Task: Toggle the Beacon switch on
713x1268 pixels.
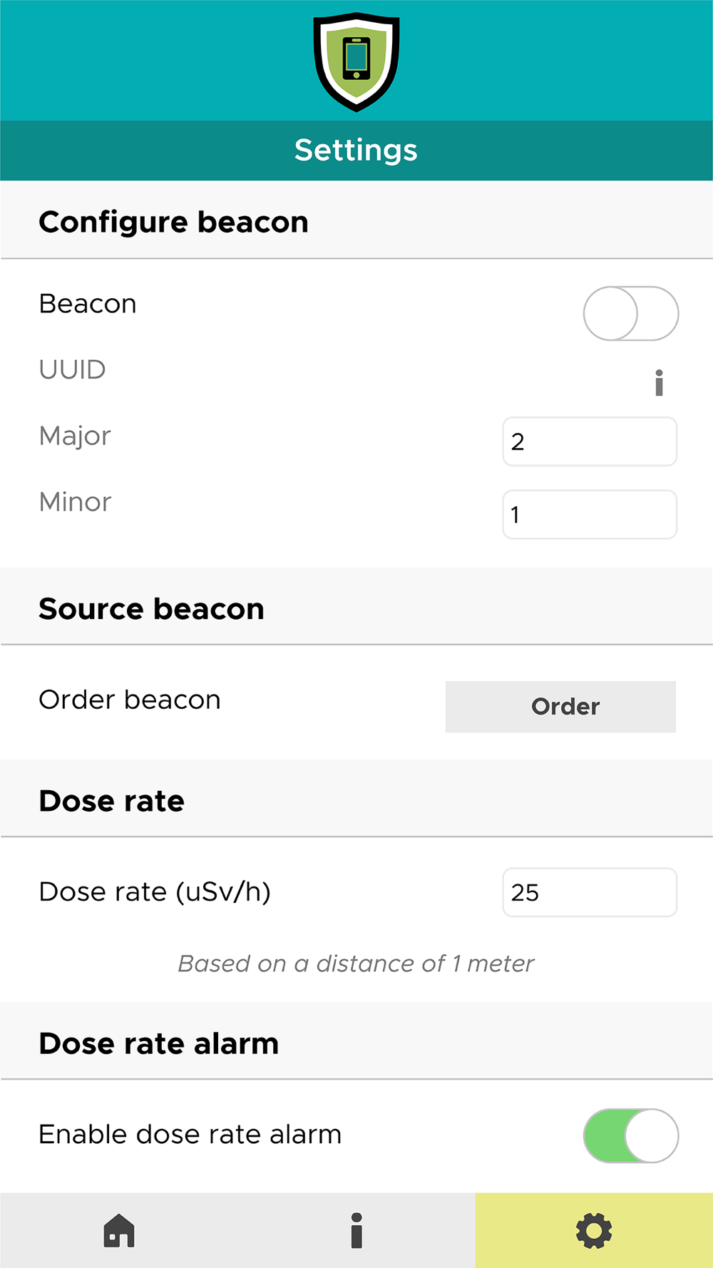Action: pyautogui.click(x=630, y=314)
